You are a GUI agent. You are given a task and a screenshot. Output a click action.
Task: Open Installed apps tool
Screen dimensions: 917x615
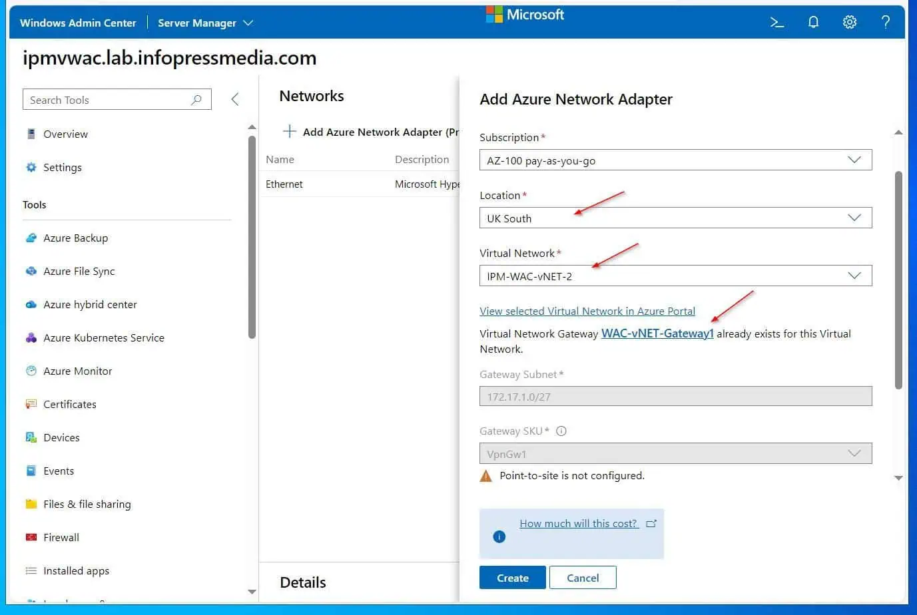click(x=76, y=570)
